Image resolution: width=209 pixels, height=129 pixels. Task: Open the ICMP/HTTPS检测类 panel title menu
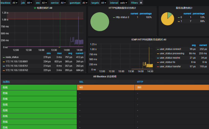tap(149, 40)
